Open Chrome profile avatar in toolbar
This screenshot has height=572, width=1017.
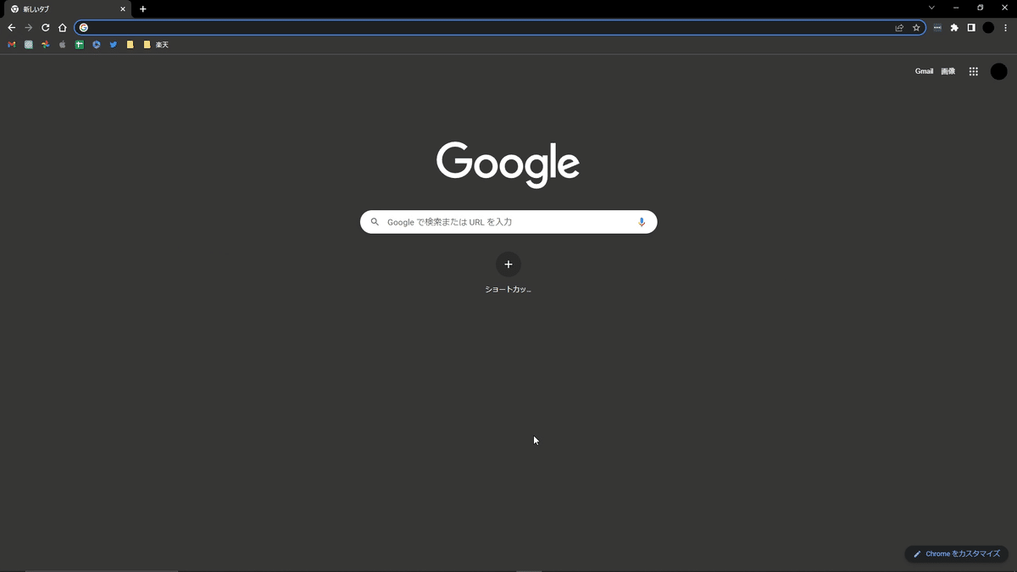point(988,28)
